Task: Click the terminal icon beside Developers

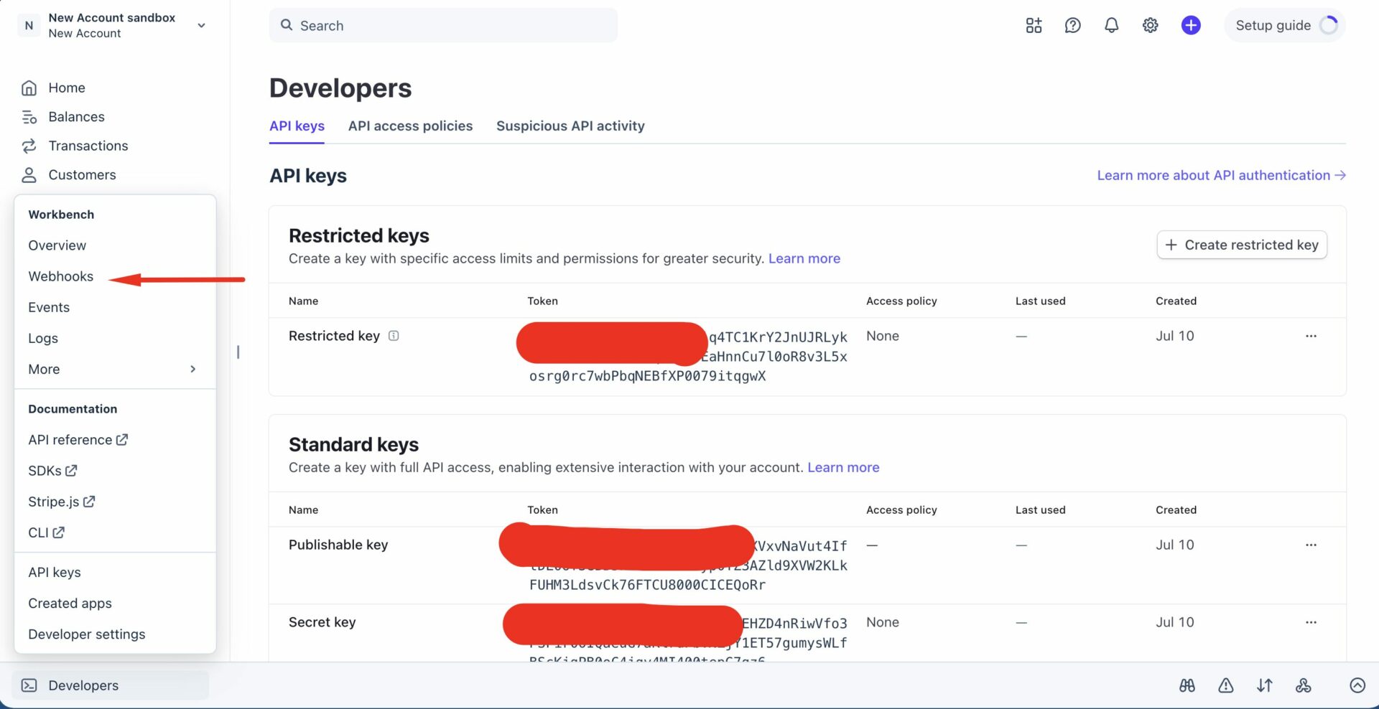Action: pos(29,685)
